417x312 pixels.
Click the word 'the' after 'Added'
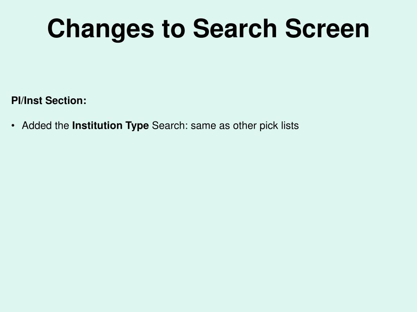[62, 126]
